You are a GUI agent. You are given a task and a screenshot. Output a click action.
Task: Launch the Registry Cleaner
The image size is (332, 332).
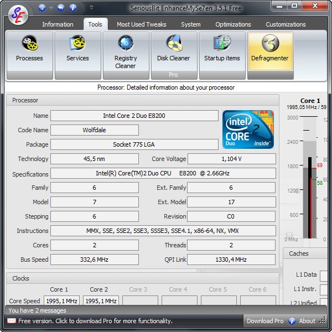tap(126, 55)
